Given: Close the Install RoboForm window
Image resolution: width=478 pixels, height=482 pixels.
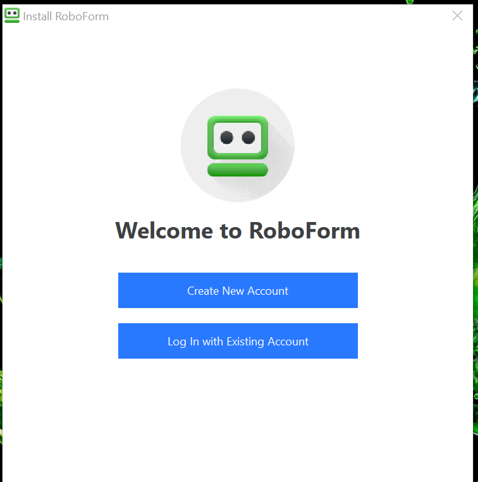Looking at the screenshot, I should [457, 15].
